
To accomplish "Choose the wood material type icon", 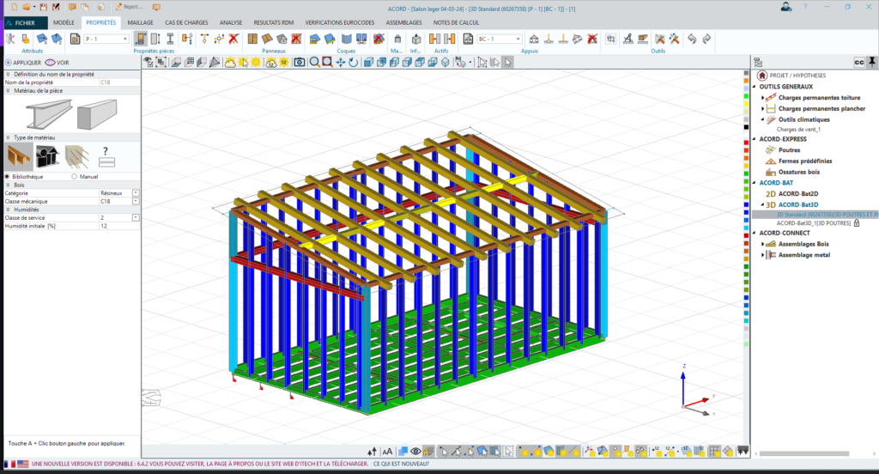I will pos(19,156).
